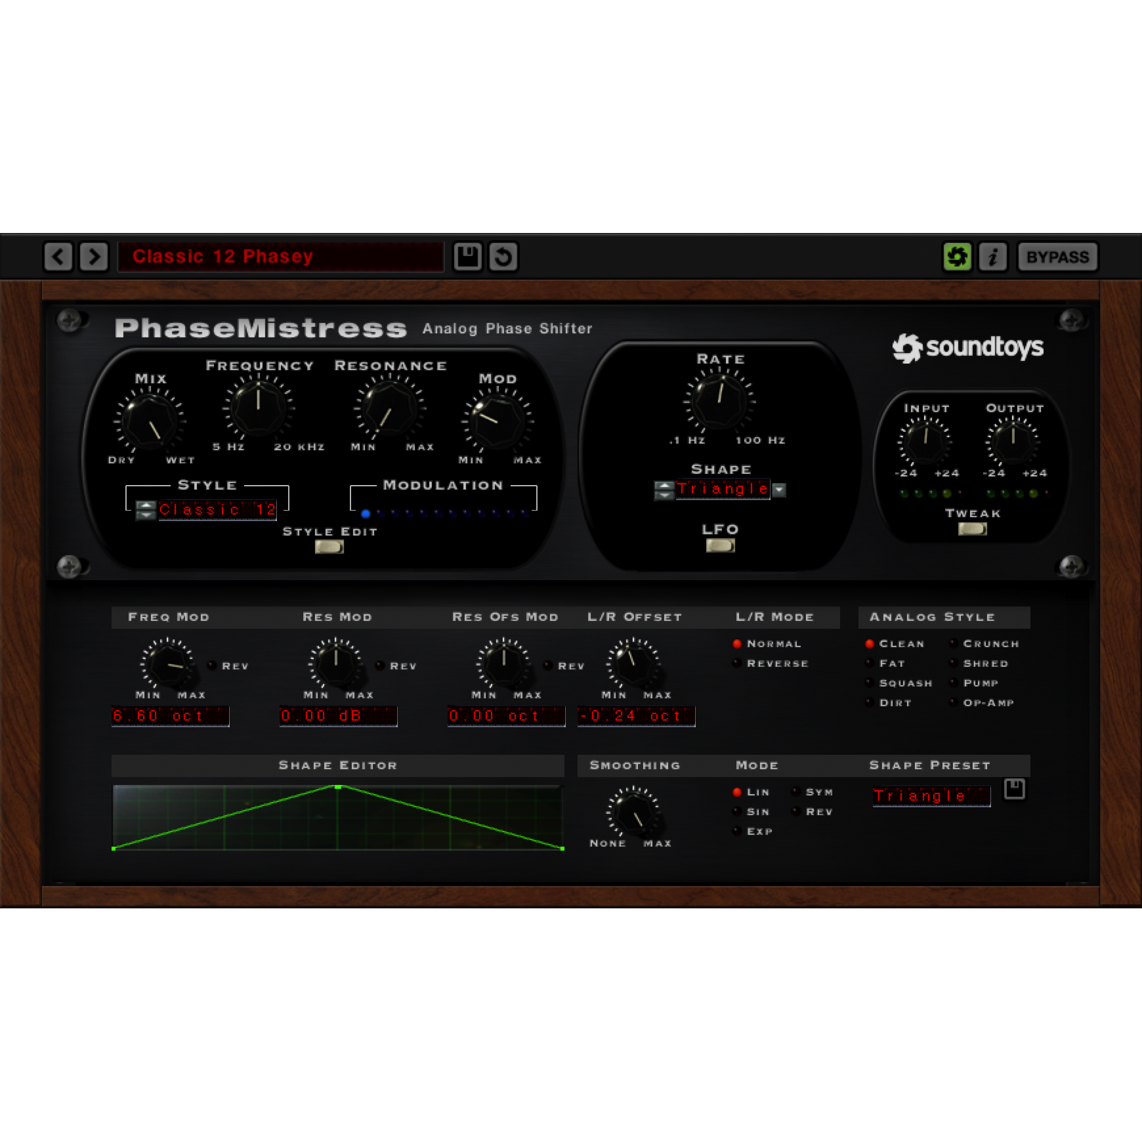
Task: Save shape preset with small floppy icon
Action: 1014,789
